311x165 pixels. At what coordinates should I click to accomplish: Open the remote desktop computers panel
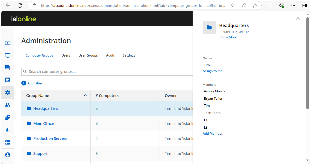(x=7, y=55)
